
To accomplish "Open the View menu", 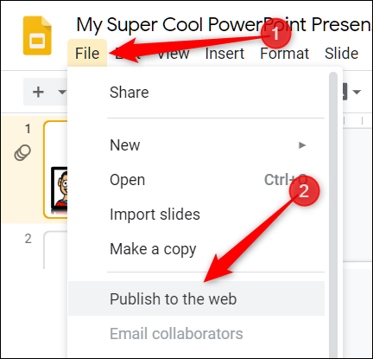I will click(174, 54).
